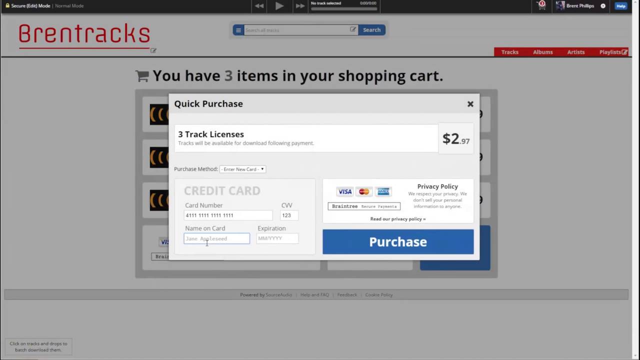Click the 3 Track Licenses text
Image resolution: width=640 pixels, height=360 pixels.
(211, 134)
